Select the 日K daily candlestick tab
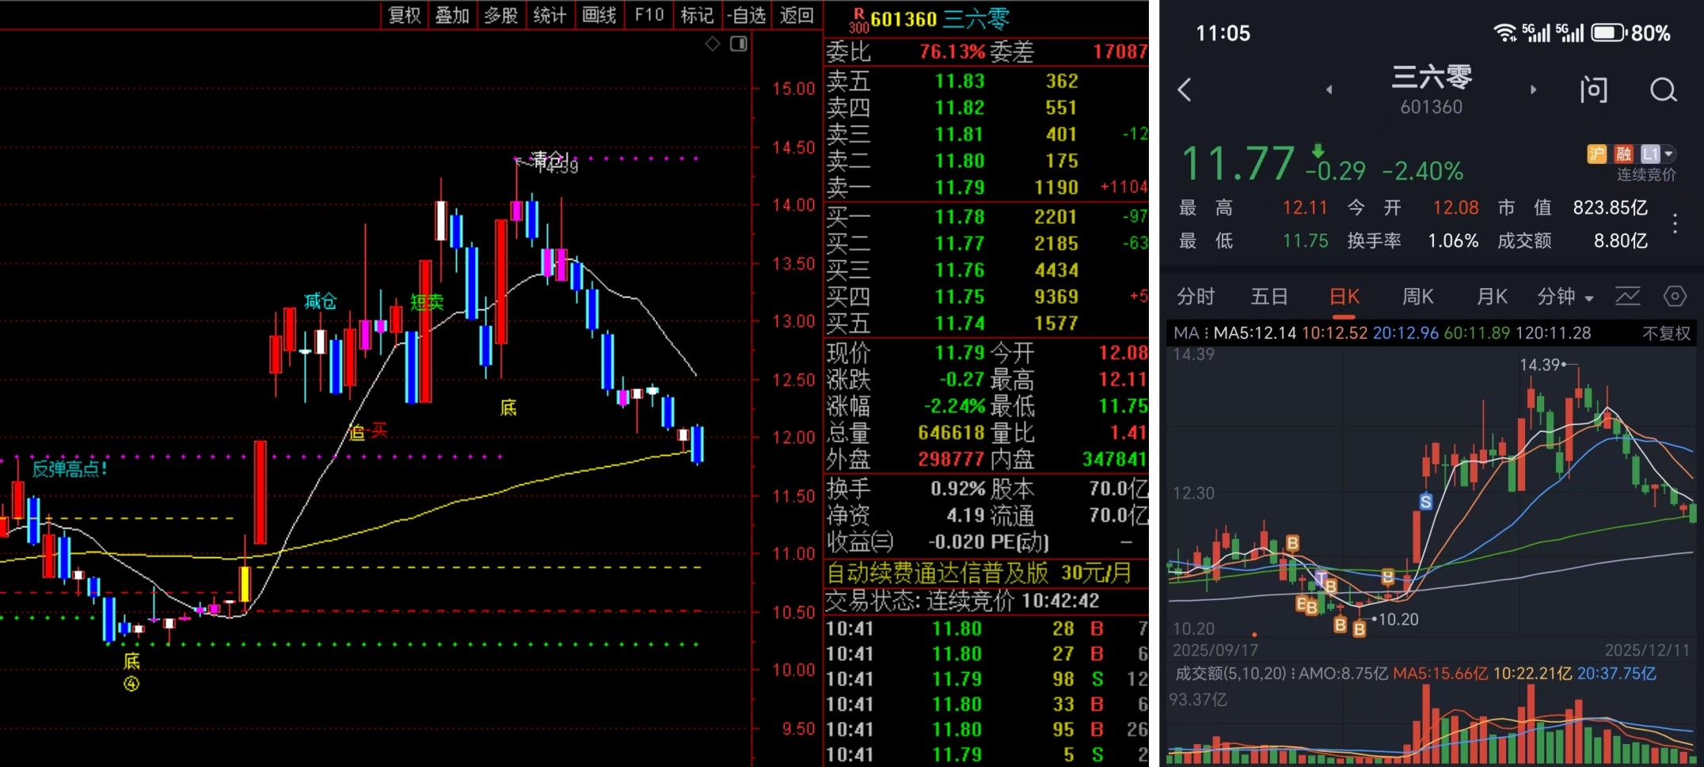Screen dimensions: 1704x767 pyautogui.click(x=1344, y=297)
